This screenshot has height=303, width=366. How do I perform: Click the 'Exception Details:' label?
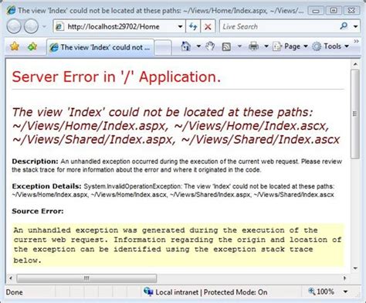coord(46,186)
